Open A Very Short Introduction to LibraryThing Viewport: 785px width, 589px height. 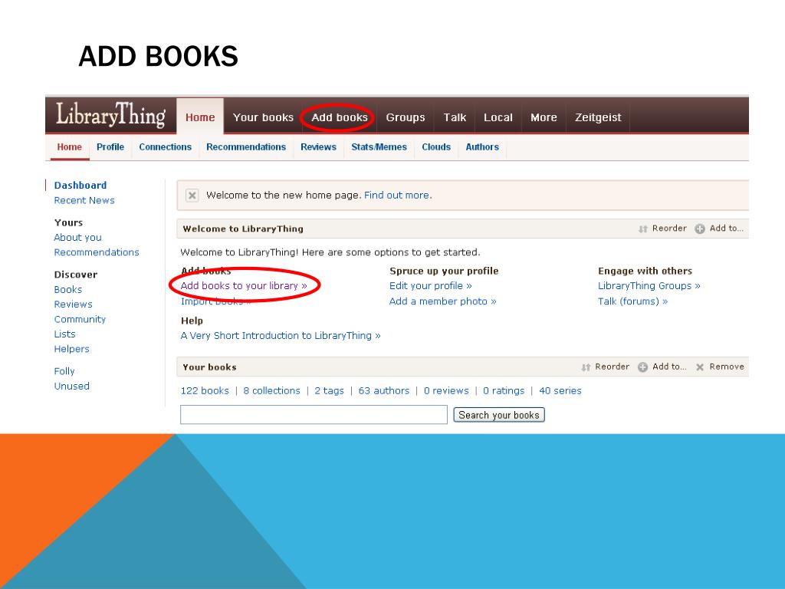pos(281,336)
